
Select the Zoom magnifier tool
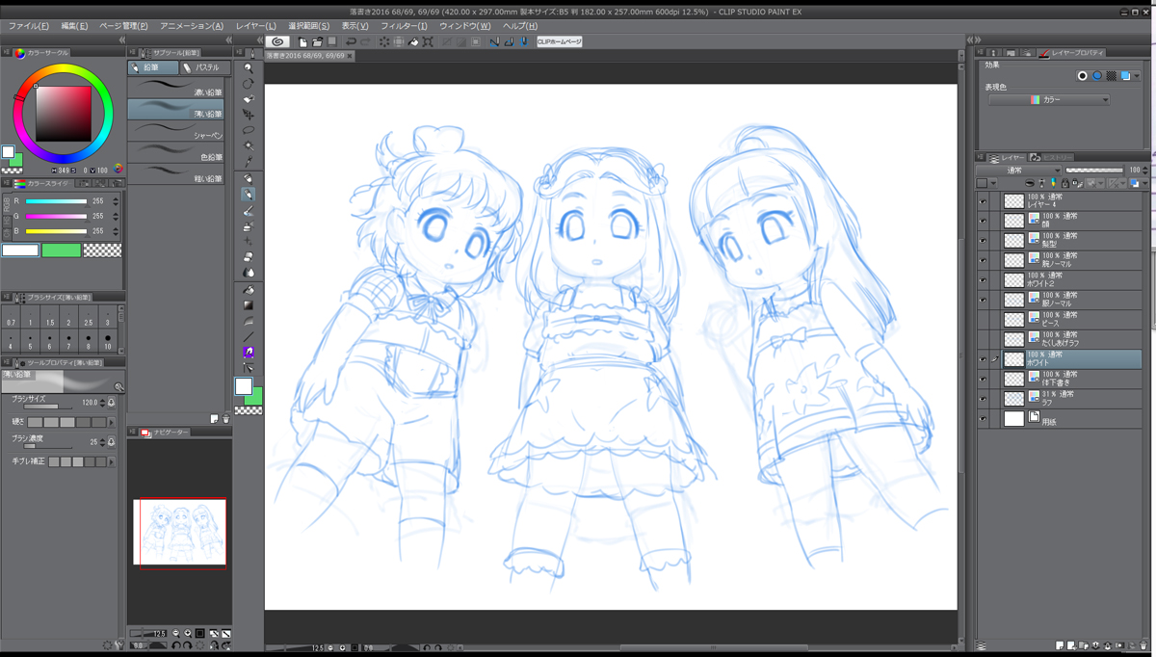click(249, 68)
